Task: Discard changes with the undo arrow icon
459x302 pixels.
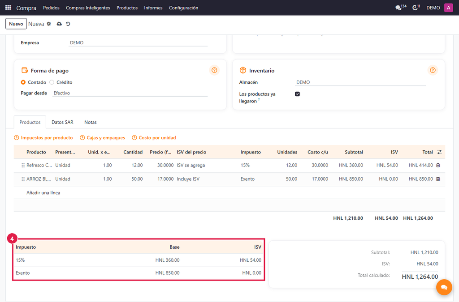Action: pos(68,24)
